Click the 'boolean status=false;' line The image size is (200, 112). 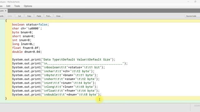click(31, 25)
